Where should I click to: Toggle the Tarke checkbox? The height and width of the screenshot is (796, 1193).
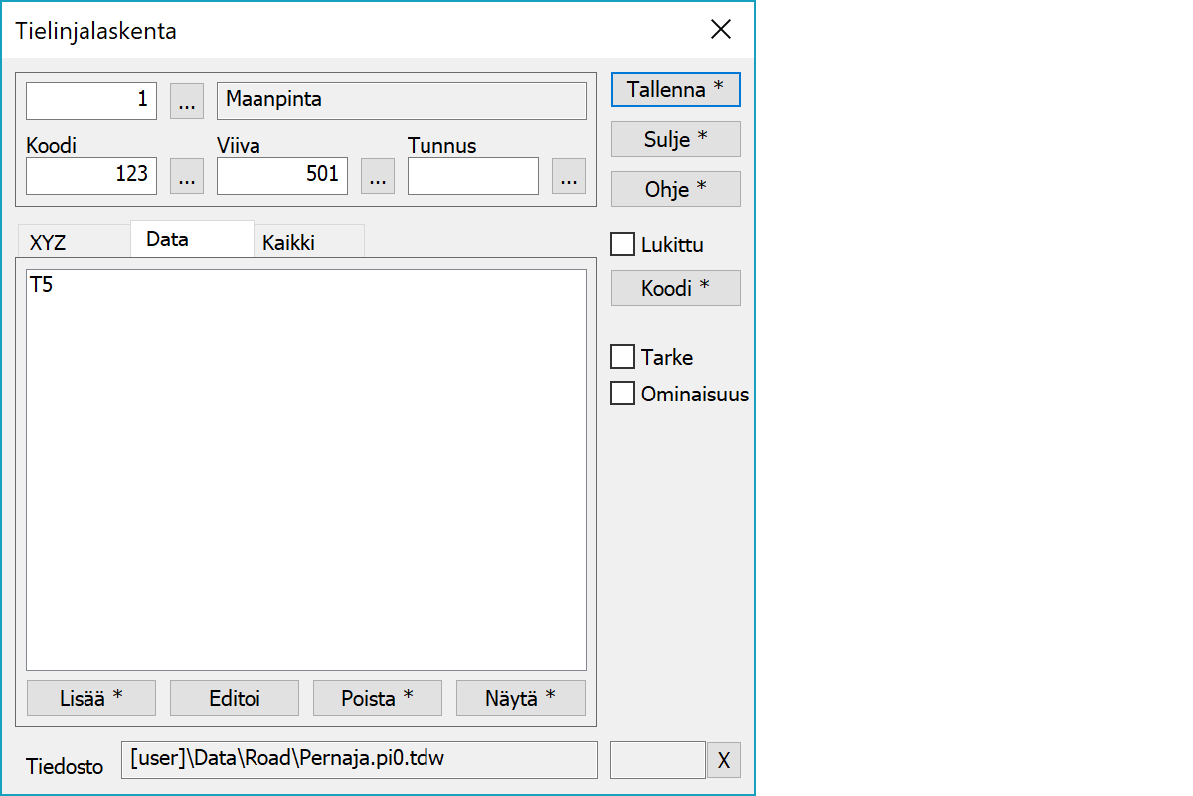[x=623, y=357]
